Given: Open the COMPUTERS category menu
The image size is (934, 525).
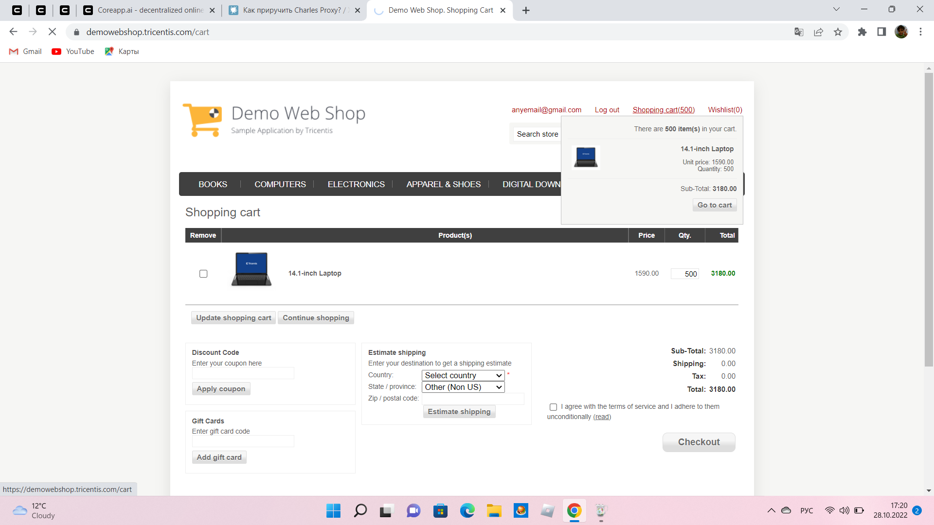Looking at the screenshot, I should click(280, 184).
